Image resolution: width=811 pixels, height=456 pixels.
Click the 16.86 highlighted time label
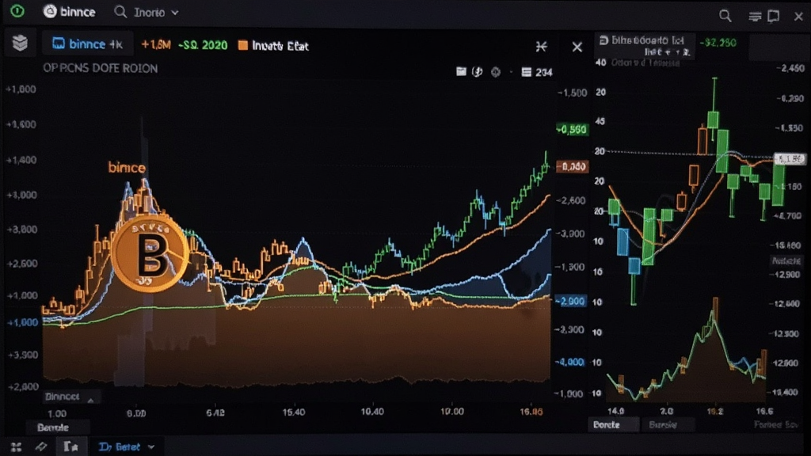tap(531, 412)
